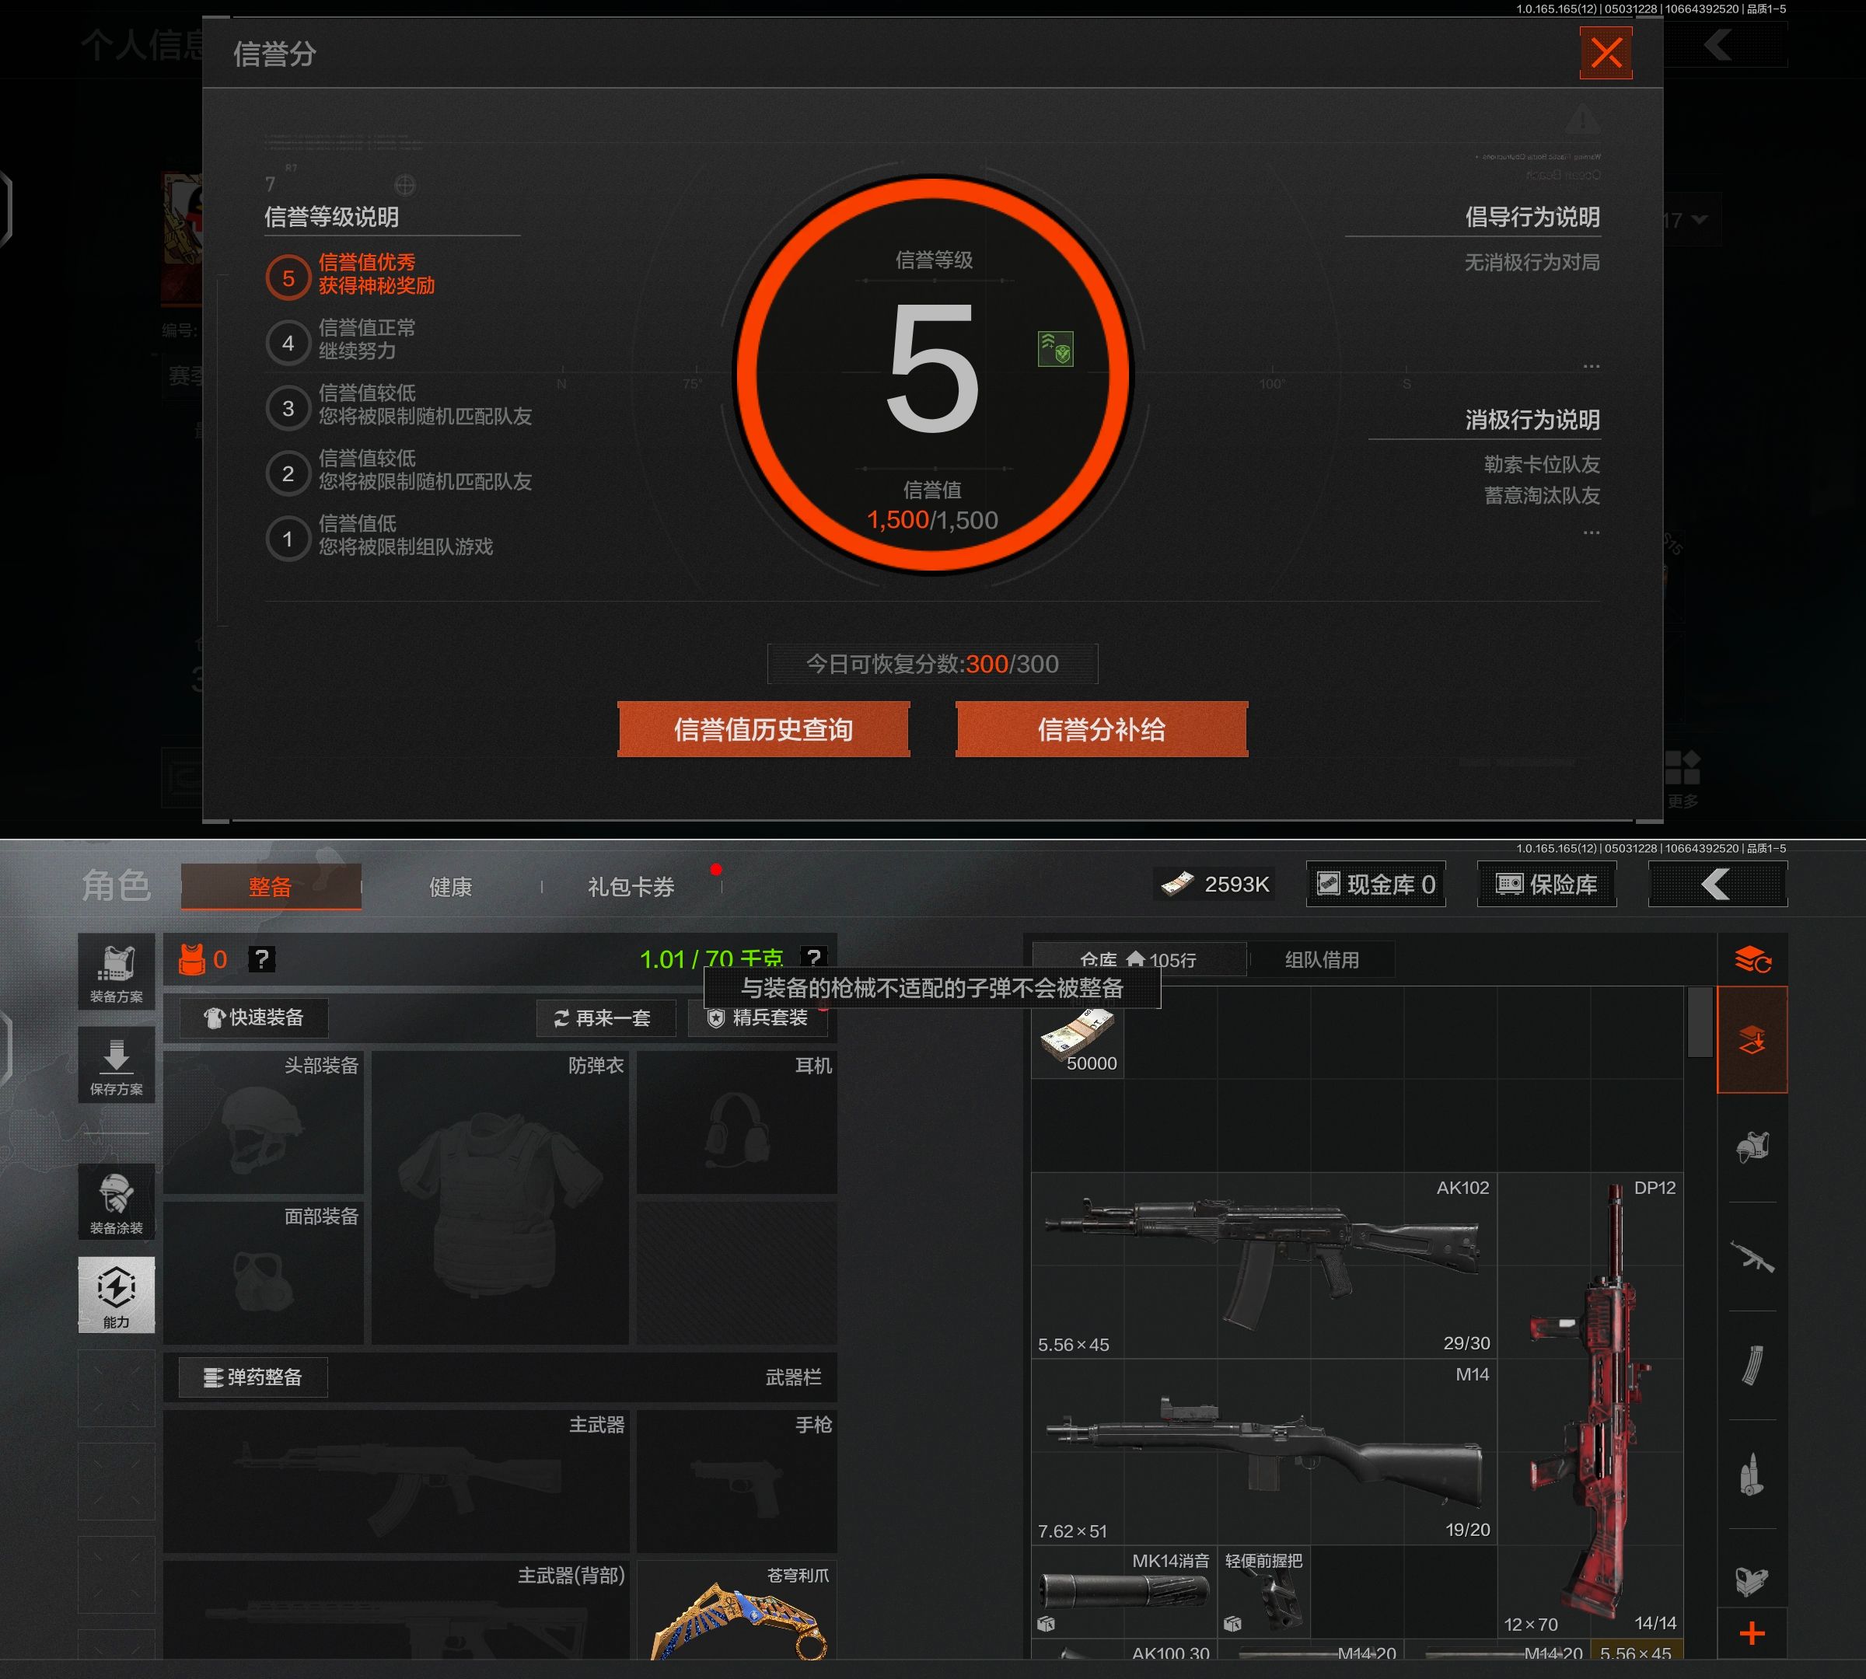Viewport: 1866px width, 1679px height.
Task: Switch to the 整备 tab
Action: coord(271,887)
